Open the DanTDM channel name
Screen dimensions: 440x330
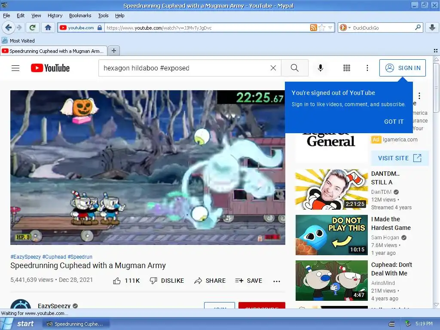(381, 192)
